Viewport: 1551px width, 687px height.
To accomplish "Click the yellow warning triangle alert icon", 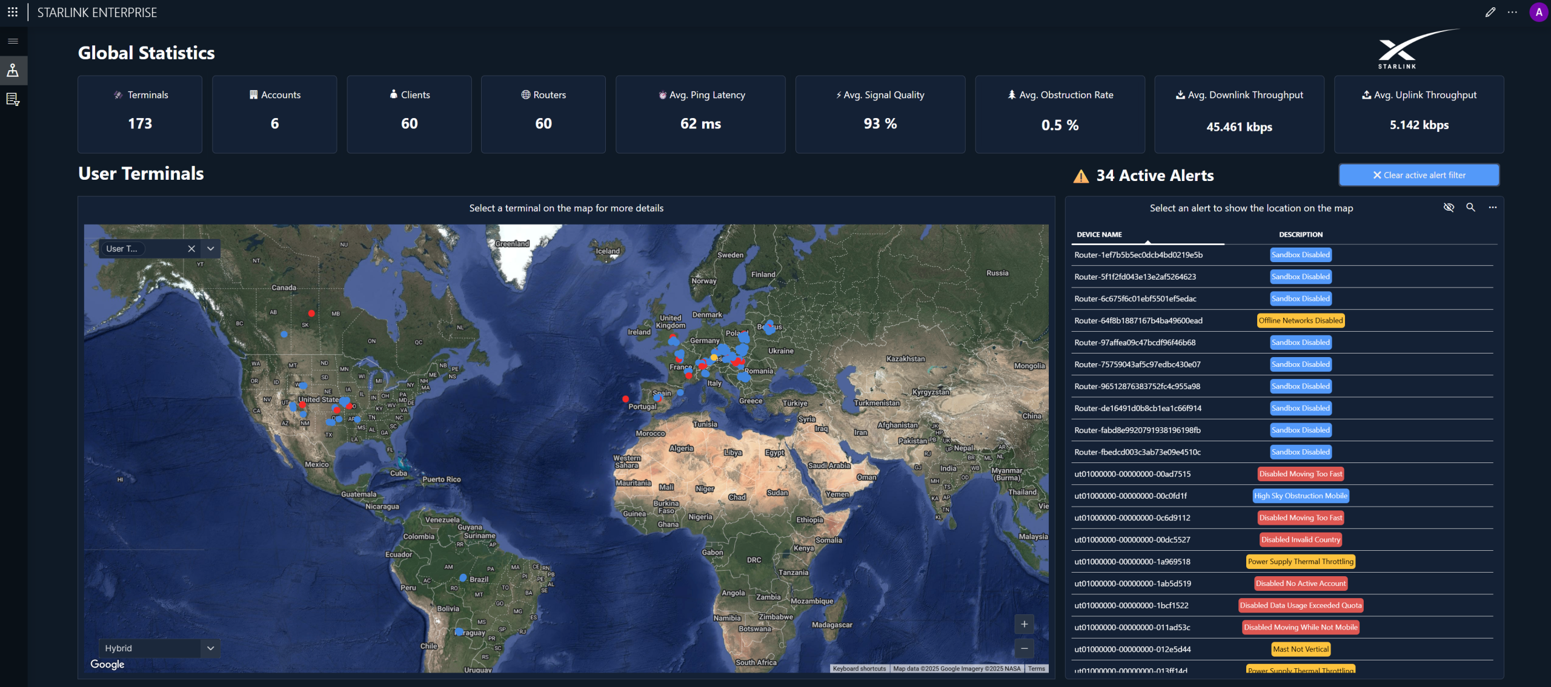I will [x=1081, y=176].
